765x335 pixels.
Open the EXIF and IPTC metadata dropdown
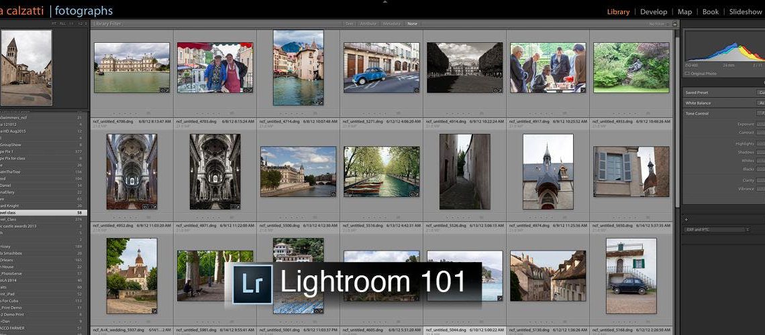pos(717,229)
